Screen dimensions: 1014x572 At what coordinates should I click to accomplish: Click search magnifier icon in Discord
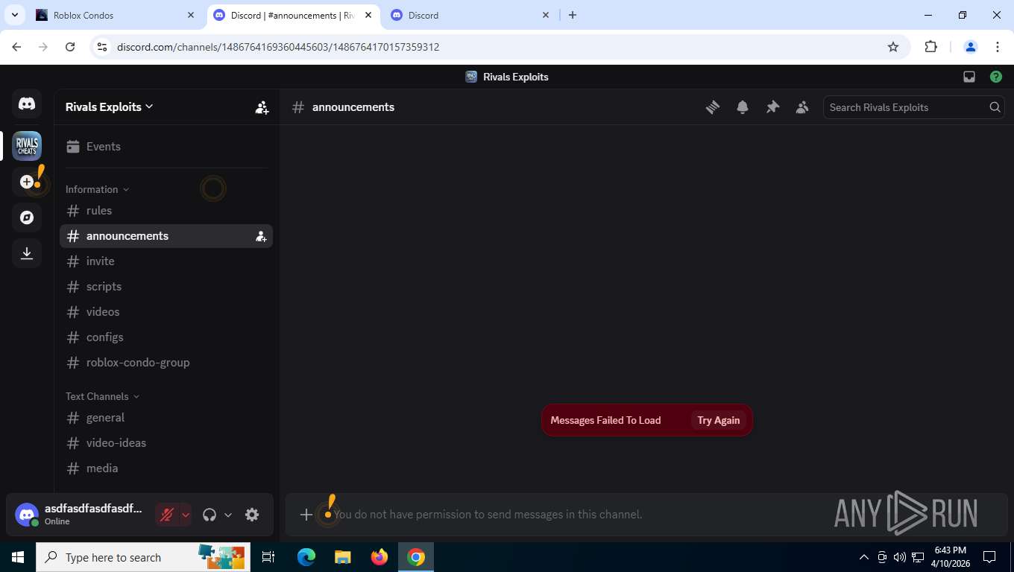click(995, 107)
